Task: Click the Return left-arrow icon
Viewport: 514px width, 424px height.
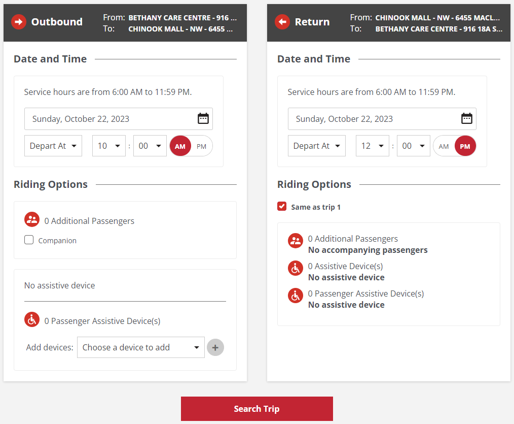Action: pos(282,22)
